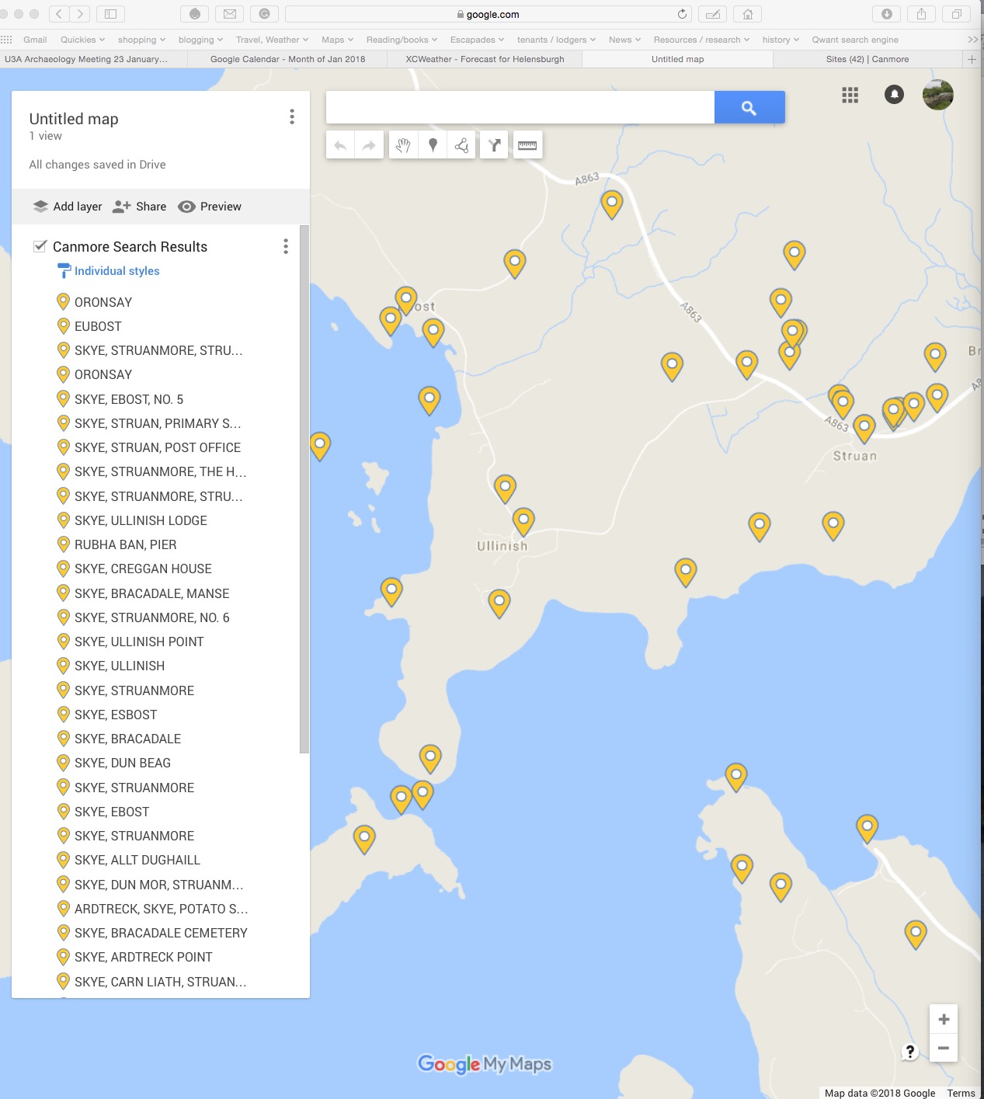Expand Reading/books bookmarks folder
This screenshot has height=1099, width=984.
pos(402,40)
